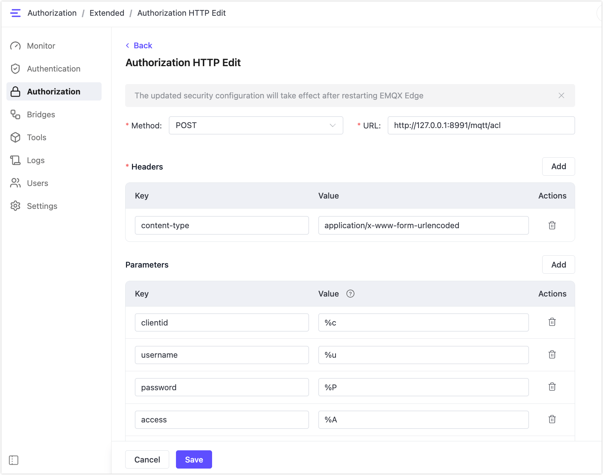Click the URL input field
The height and width of the screenshot is (475, 603).
(481, 125)
